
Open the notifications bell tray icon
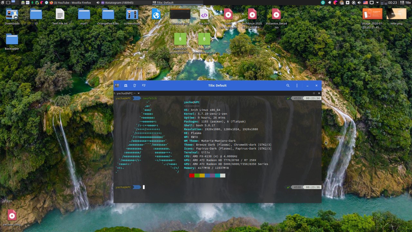(330, 3)
